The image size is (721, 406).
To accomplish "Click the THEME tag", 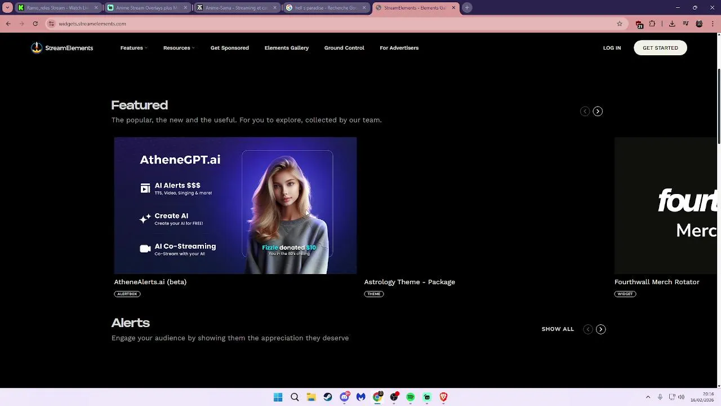I will click(373, 294).
